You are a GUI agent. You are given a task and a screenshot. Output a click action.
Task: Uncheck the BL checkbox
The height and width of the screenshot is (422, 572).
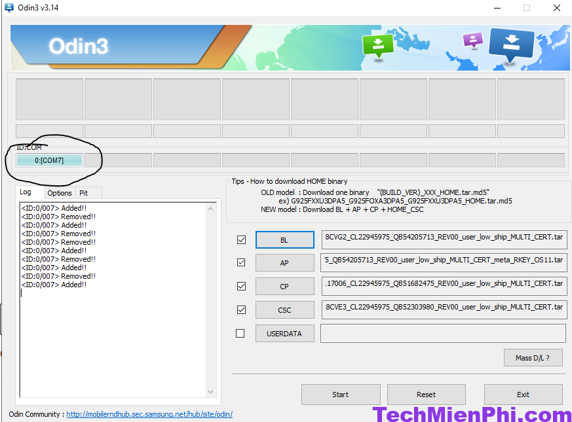click(241, 240)
